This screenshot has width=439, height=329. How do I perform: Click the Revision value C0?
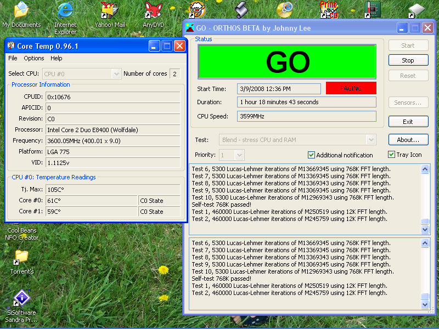[113, 119]
